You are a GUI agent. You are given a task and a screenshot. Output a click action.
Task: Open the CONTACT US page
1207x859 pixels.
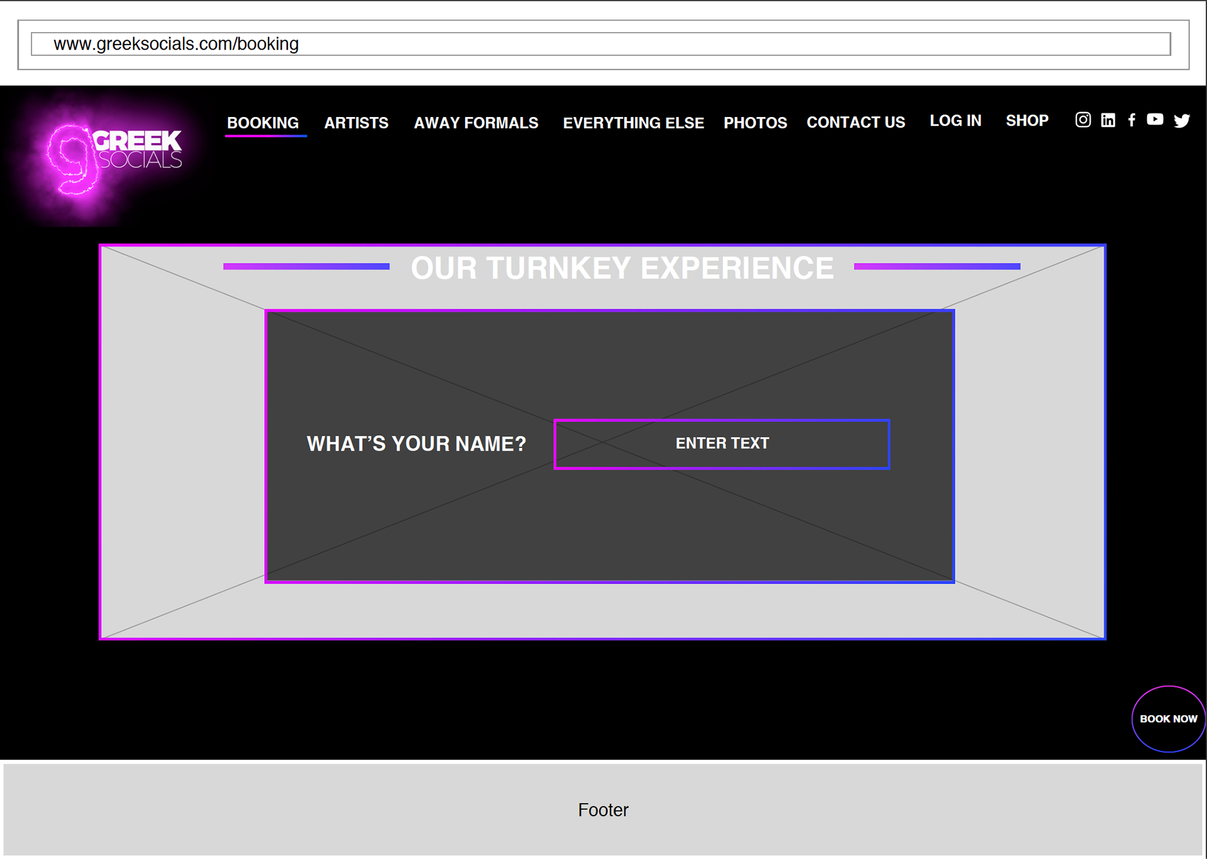tap(856, 122)
